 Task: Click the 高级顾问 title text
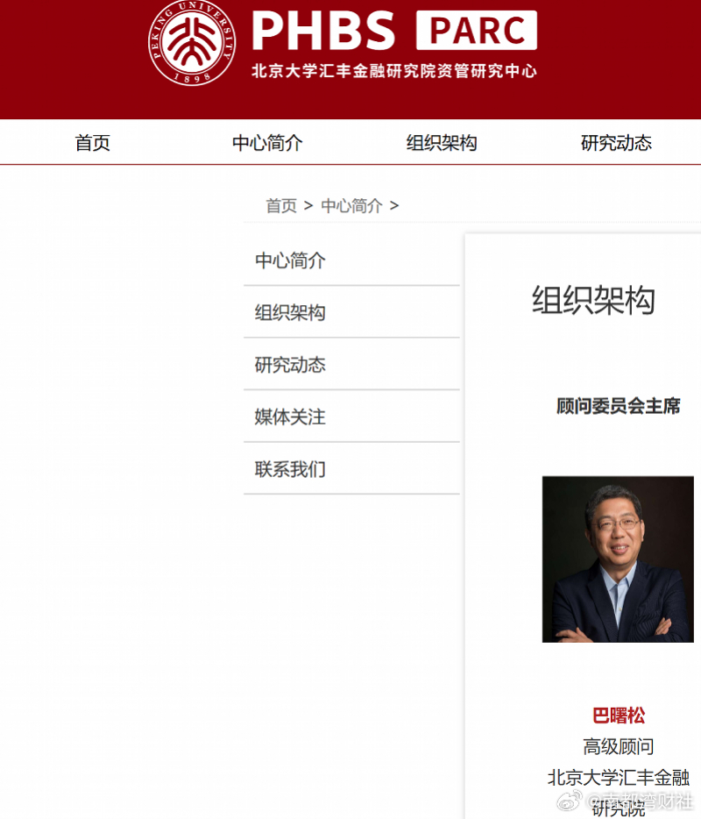(x=619, y=746)
